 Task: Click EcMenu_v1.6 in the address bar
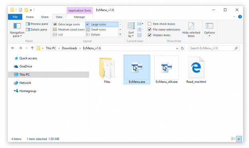[x=92, y=48]
